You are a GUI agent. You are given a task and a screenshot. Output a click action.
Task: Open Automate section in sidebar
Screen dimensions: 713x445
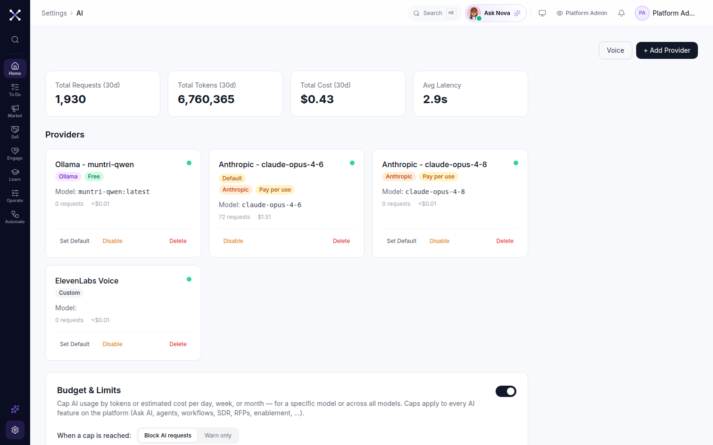tap(15, 217)
